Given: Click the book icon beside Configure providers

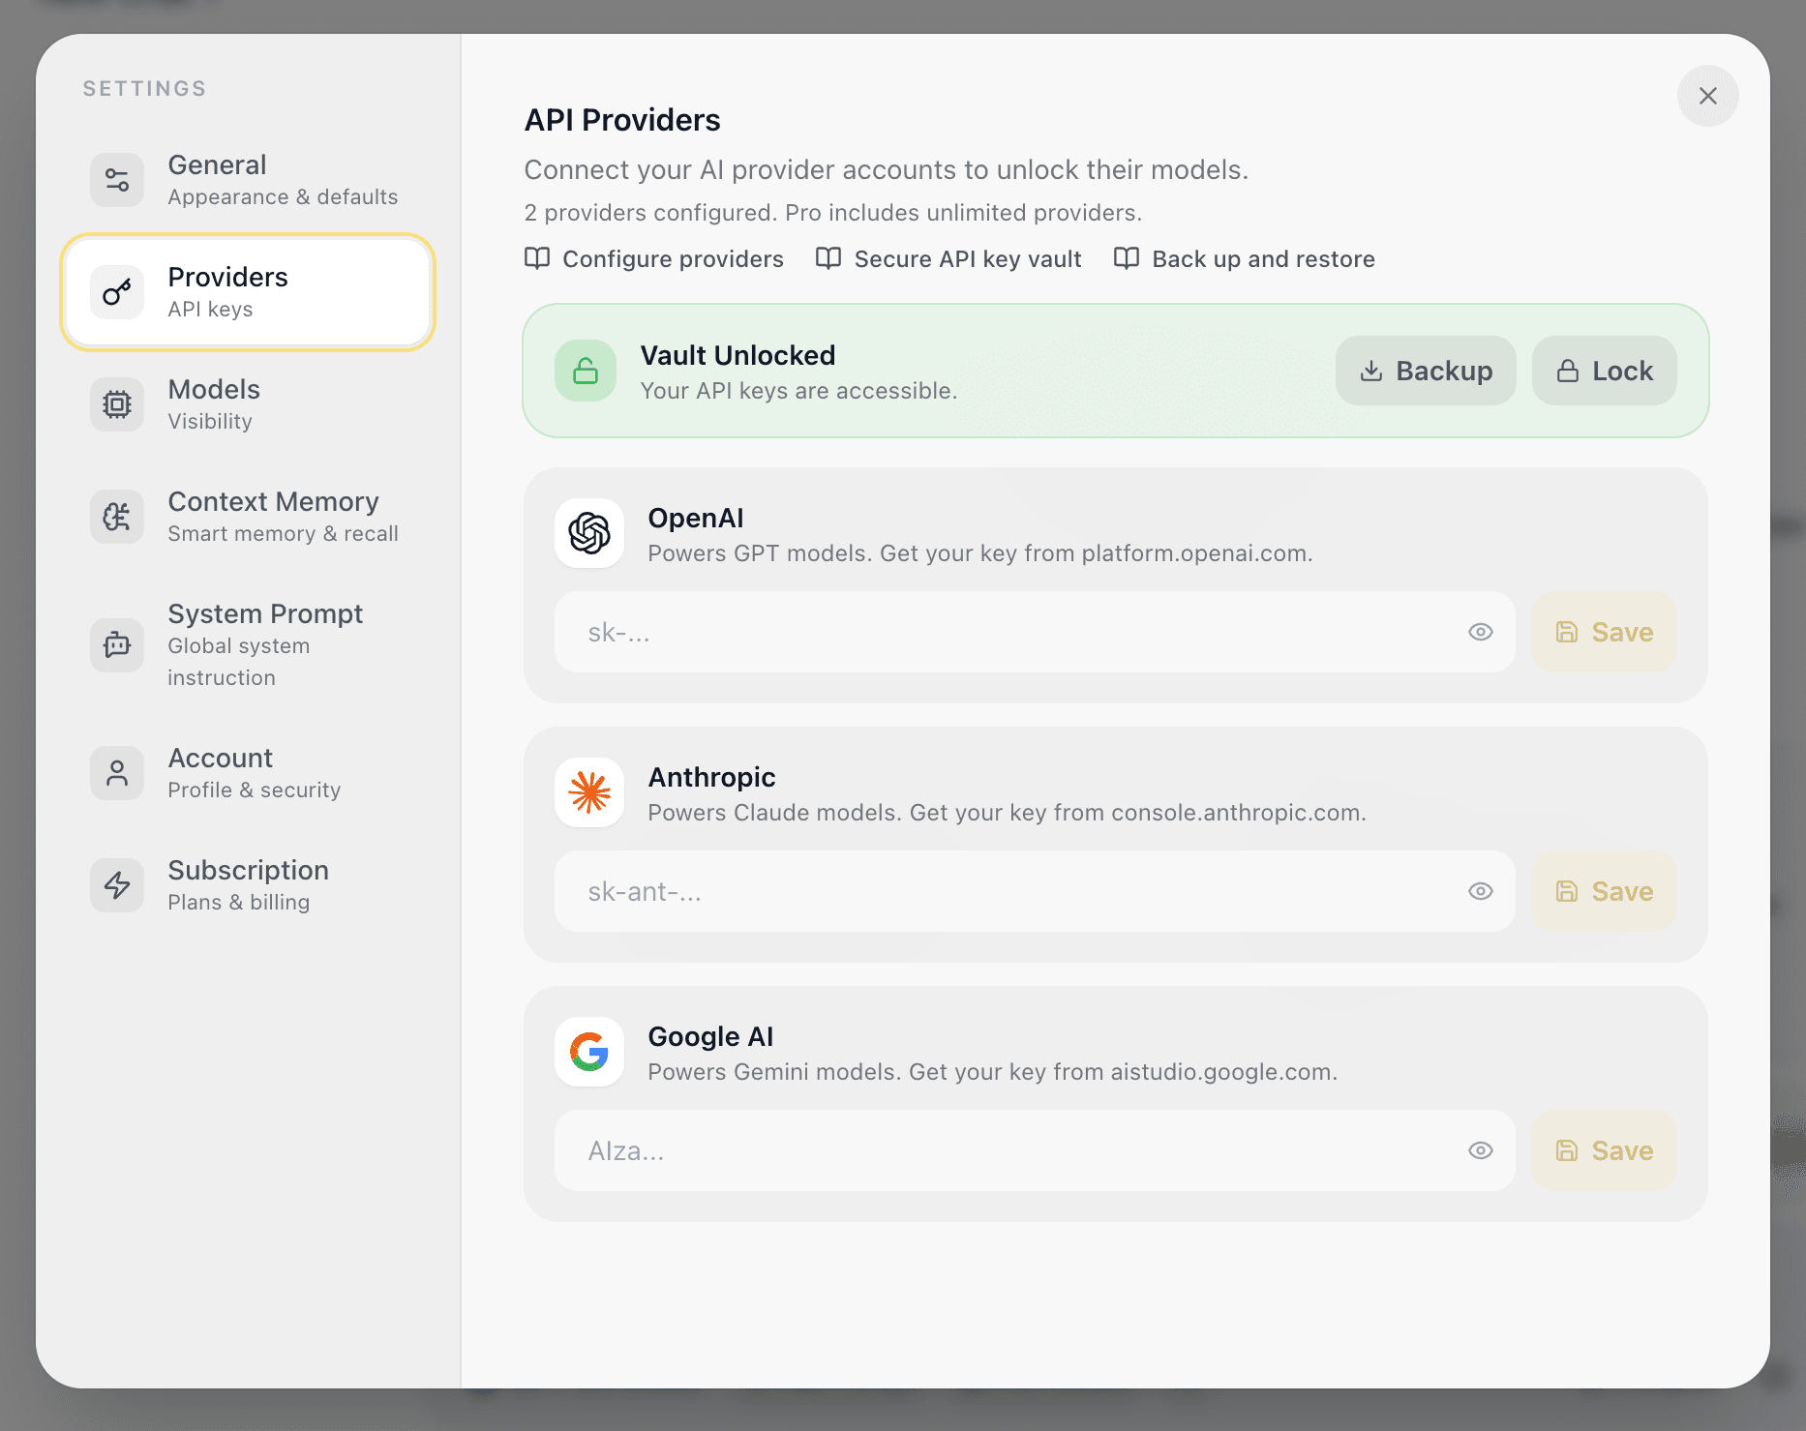Looking at the screenshot, I should (x=537, y=258).
